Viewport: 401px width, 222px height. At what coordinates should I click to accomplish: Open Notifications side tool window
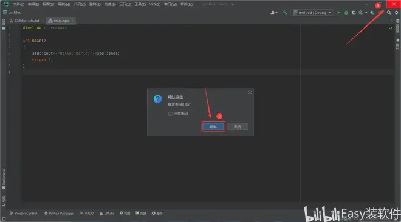(x=398, y=44)
